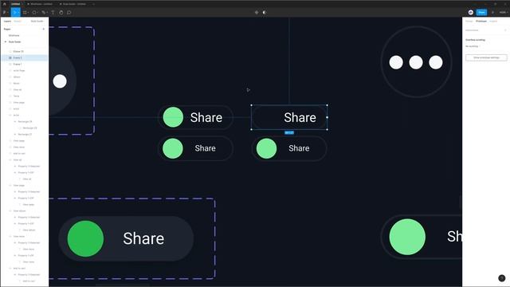Select the Pen tool
The image size is (510, 287).
click(43, 13)
